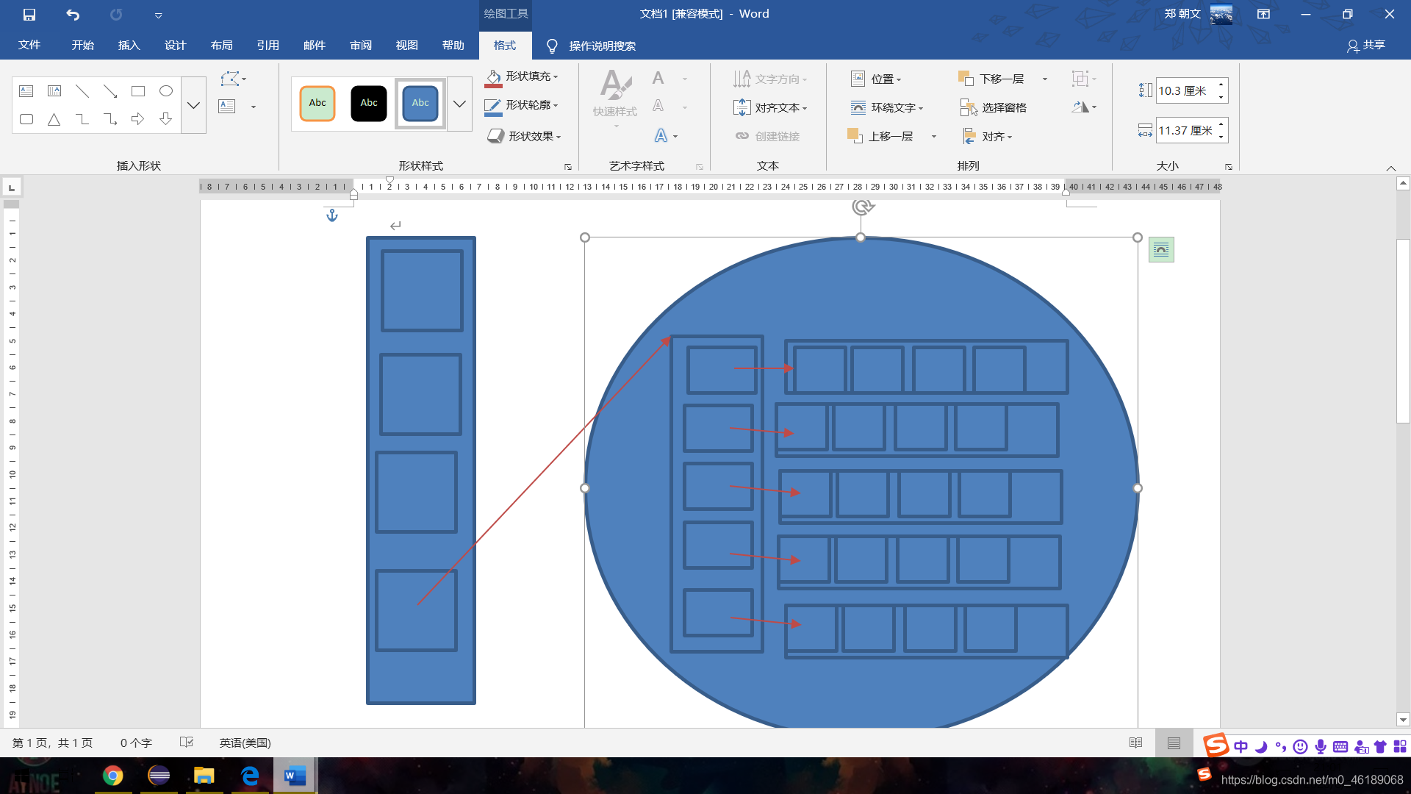Screen dimensions: 1411x794
Task: Click the proofing check icon in status bar
Action: [187, 743]
